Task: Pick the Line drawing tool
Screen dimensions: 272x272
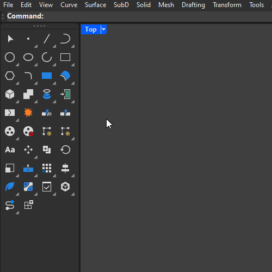Action: pyautogui.click(x=47, y=39)
